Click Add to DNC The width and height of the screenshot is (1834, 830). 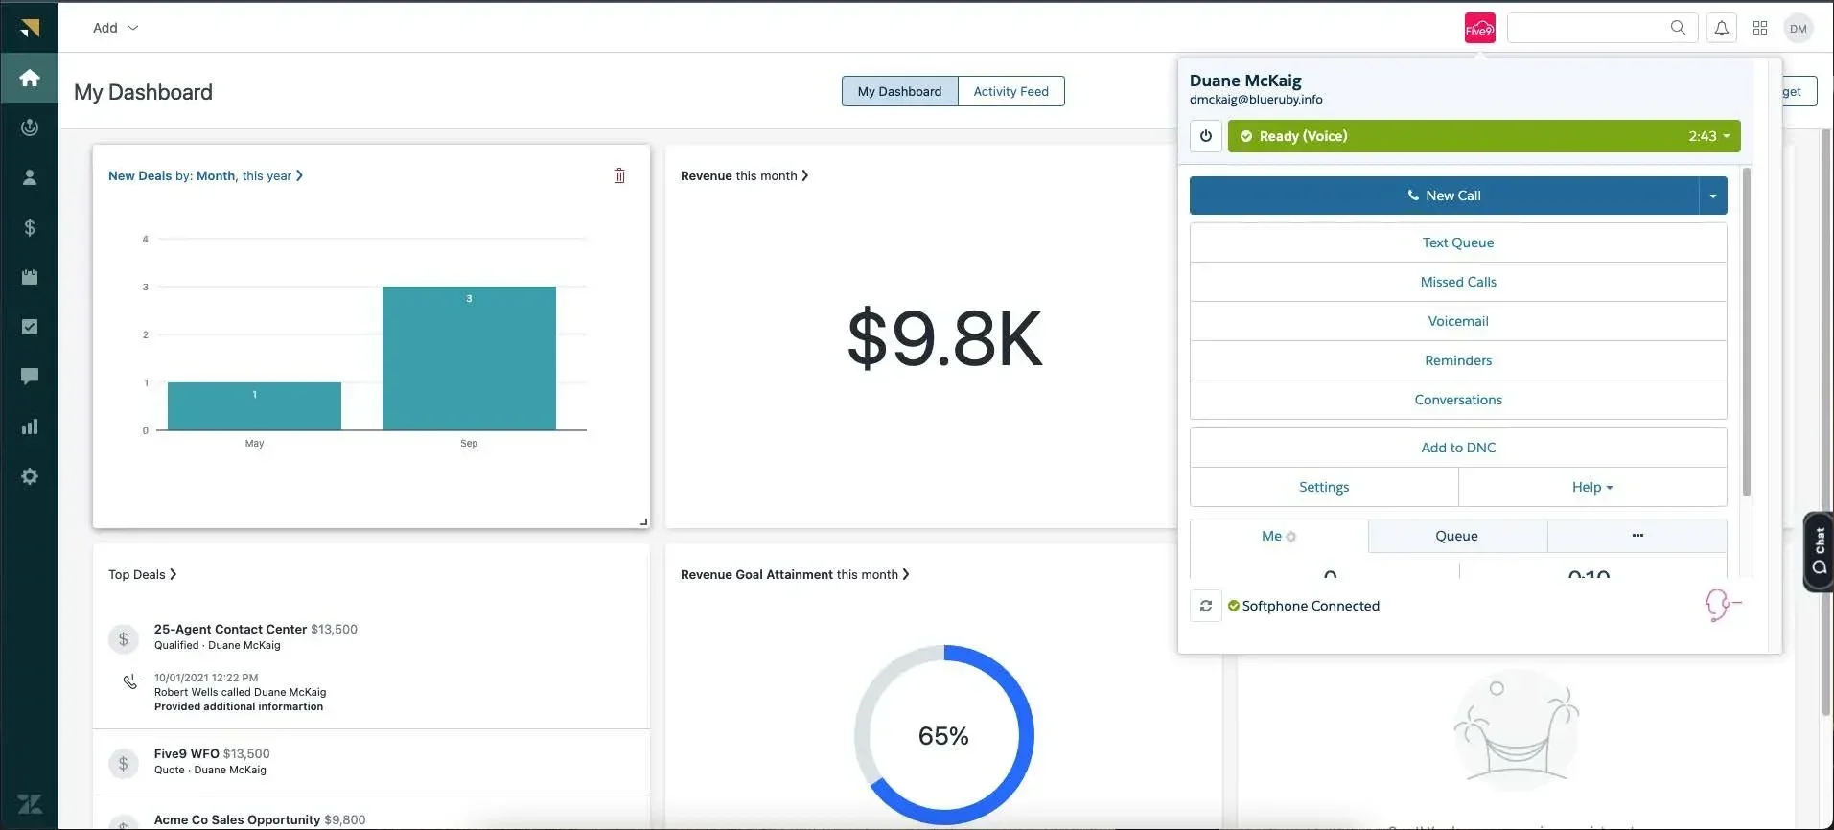(1457, 448)
